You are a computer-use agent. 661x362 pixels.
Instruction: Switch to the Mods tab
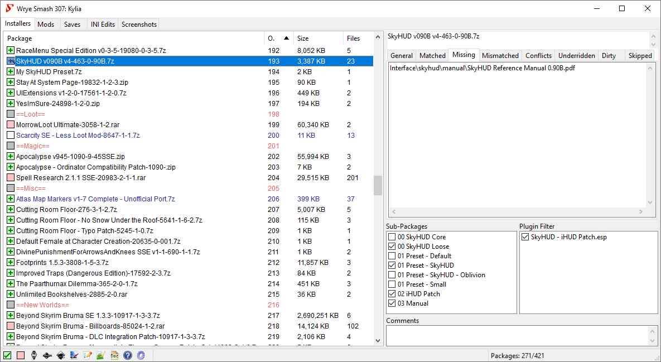point(46,24)
